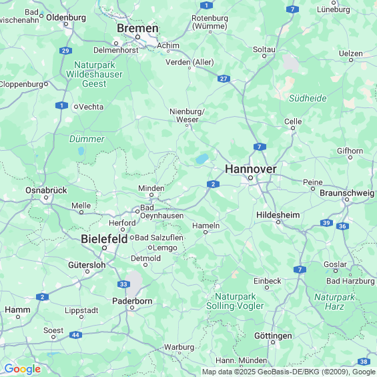The image size is (377, 377).
Task: Click the Naturpark Wildeshauser Geest label
Action: pos(94,74)
